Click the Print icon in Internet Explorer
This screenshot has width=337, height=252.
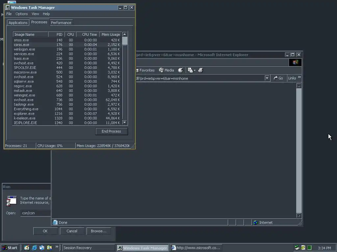pos(200,70)
